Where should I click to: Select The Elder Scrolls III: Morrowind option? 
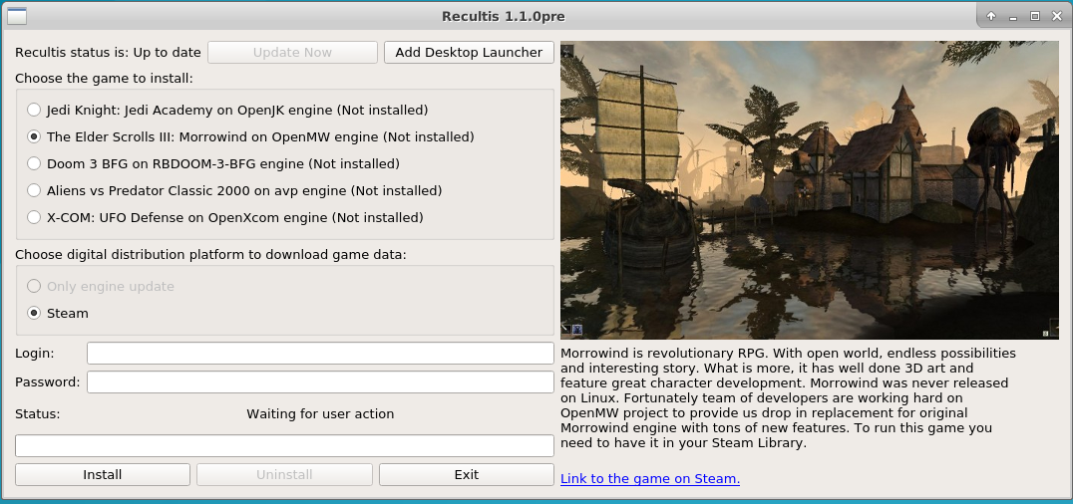(250, 136)
